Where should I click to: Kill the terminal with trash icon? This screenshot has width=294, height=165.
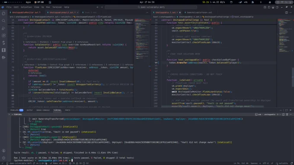[x=287, y=114]
